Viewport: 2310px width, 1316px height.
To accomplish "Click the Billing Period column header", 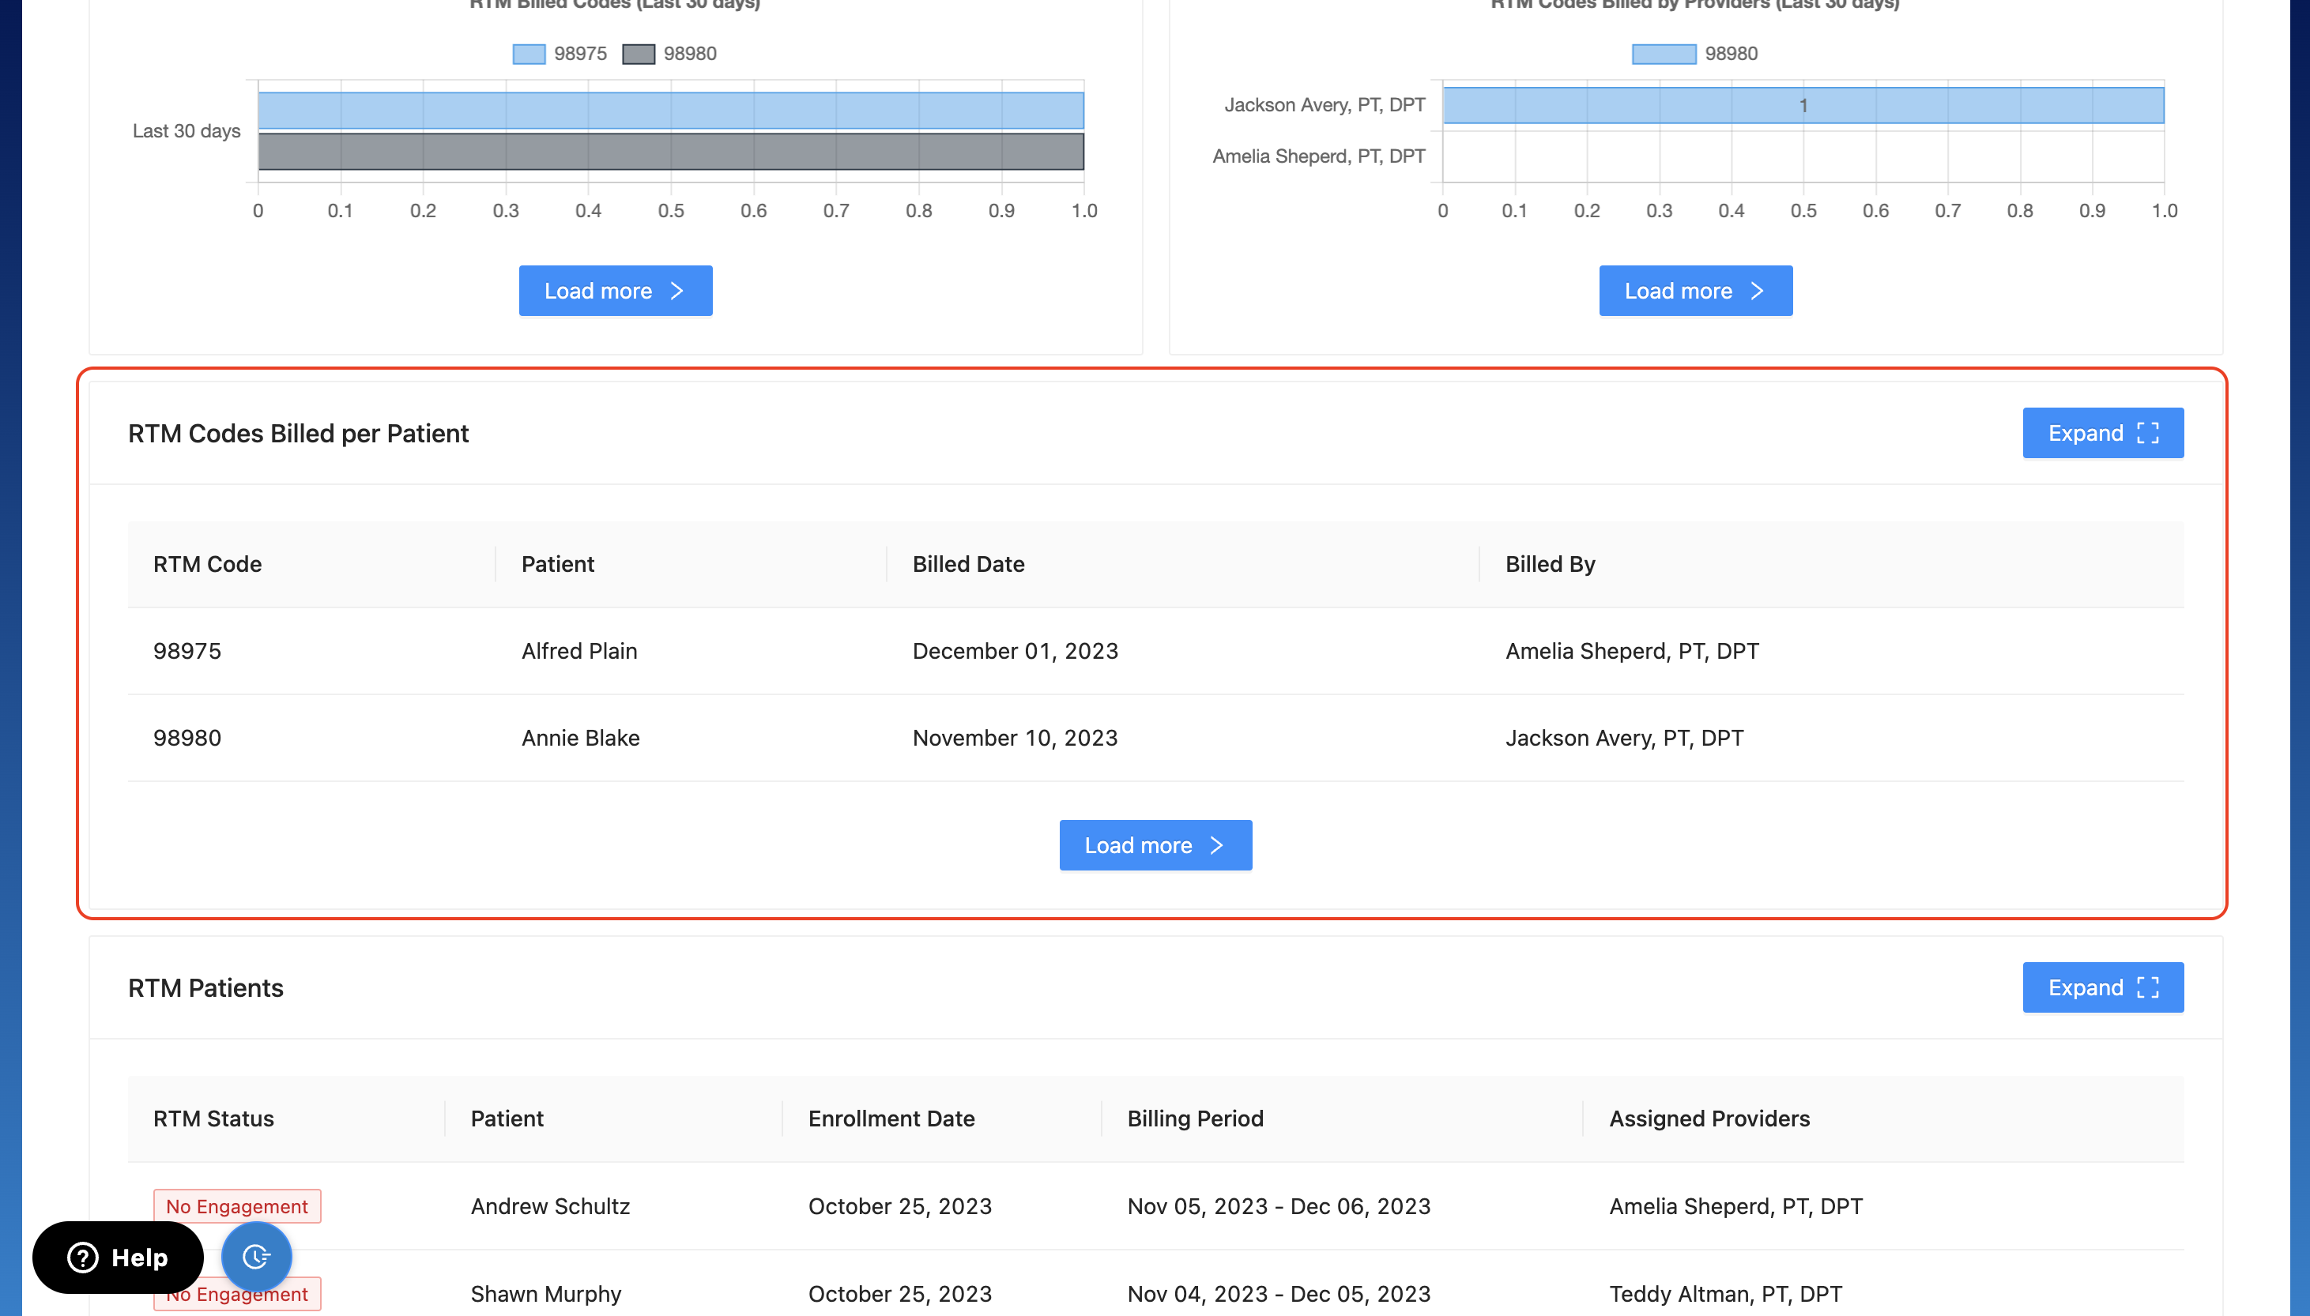I will point(1194,1118).
